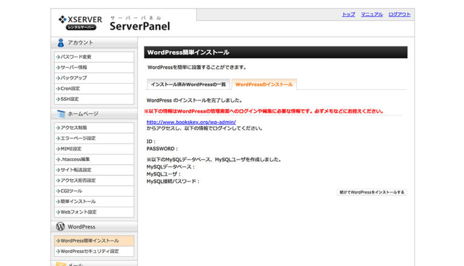This screenshot has width=464, height=266.
Task: Click the ログアウト link
Action: click(399, 14)
